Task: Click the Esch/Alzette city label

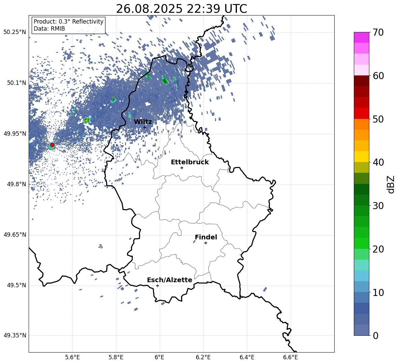Action: 170,280
